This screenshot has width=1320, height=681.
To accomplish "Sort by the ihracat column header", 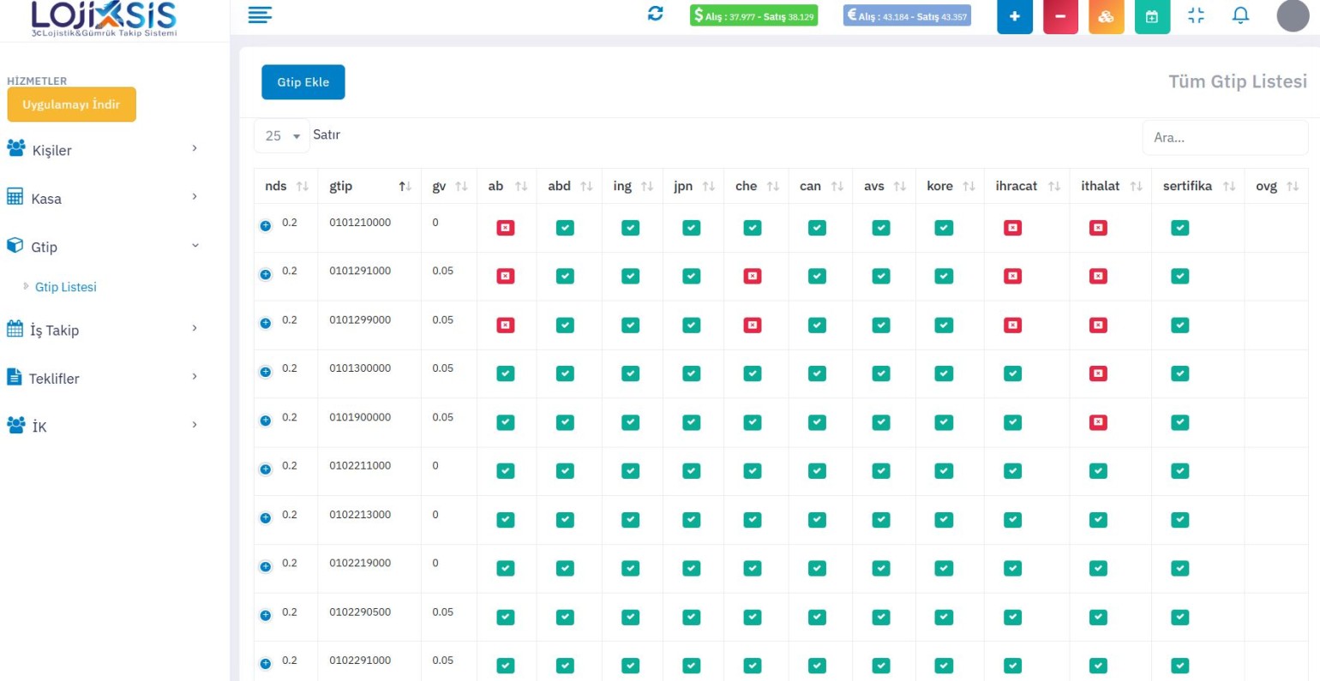I will click(1028, 186).
